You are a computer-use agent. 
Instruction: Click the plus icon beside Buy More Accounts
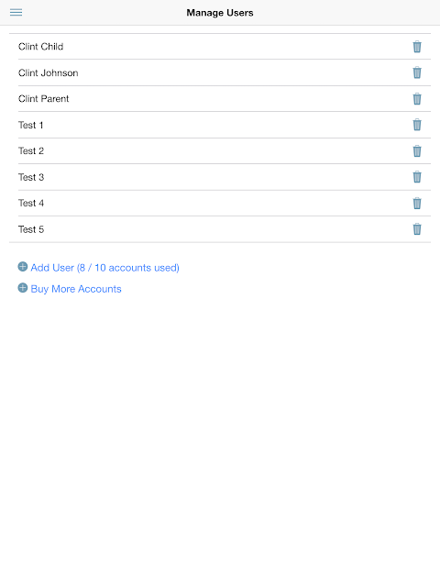(23, 287)
